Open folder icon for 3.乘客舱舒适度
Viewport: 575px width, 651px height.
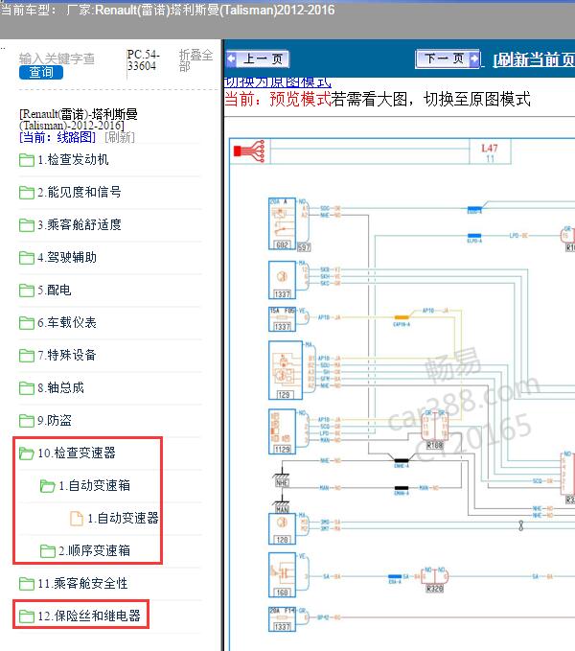point(27,225)
